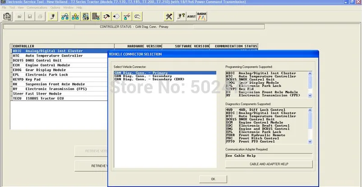Select CAN Diag. Conn. - Secondary connector
Screen dimensions: 362x187
(x=165, y=76)
